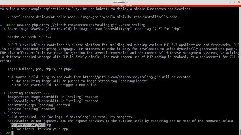The height and width of the screenshot is (135, 241).
Task: Click the 'Tags: builder, php, php73, rh-php73' line
Action: click(41, 69)
